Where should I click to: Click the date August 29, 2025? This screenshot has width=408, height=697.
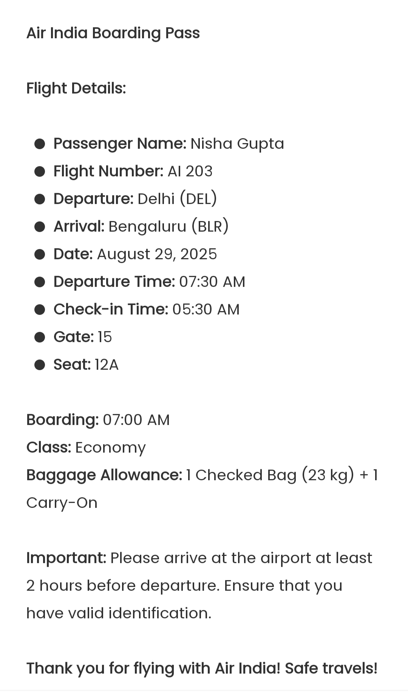pyautogui.click(x=157, y=254)
